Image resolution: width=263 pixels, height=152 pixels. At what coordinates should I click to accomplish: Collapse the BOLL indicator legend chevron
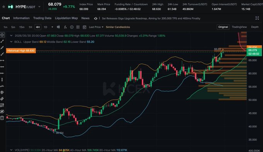click(x=11, y=42)
